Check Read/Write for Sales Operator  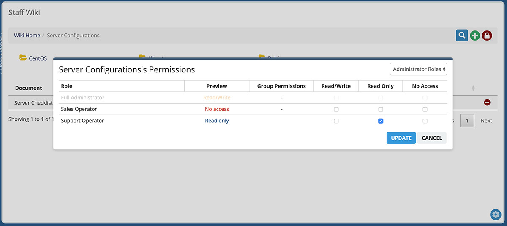pos(336,109)
